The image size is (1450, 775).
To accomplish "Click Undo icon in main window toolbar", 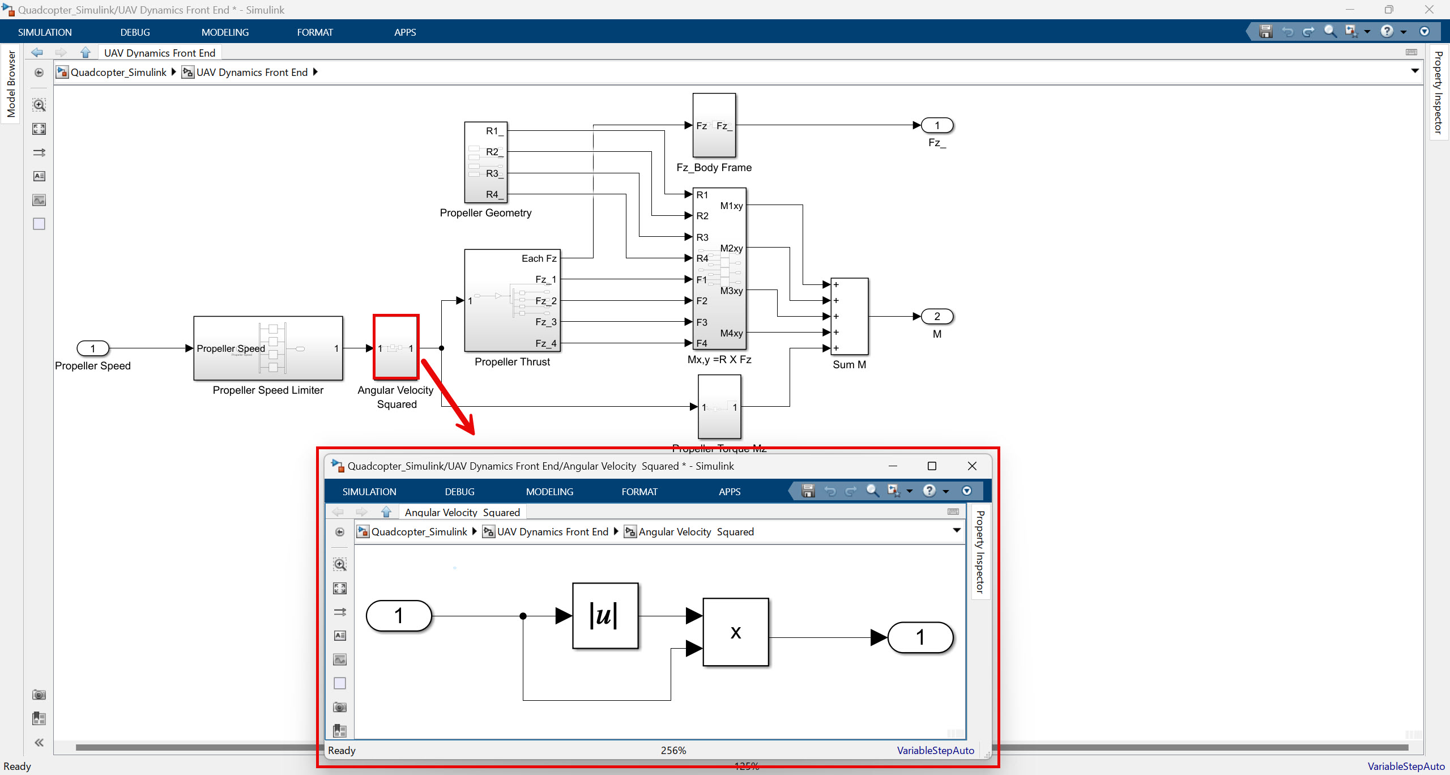I will pos(1287,32).
